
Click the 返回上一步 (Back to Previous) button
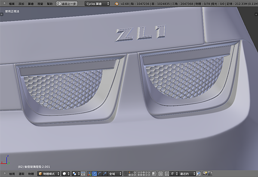point(67,3)
